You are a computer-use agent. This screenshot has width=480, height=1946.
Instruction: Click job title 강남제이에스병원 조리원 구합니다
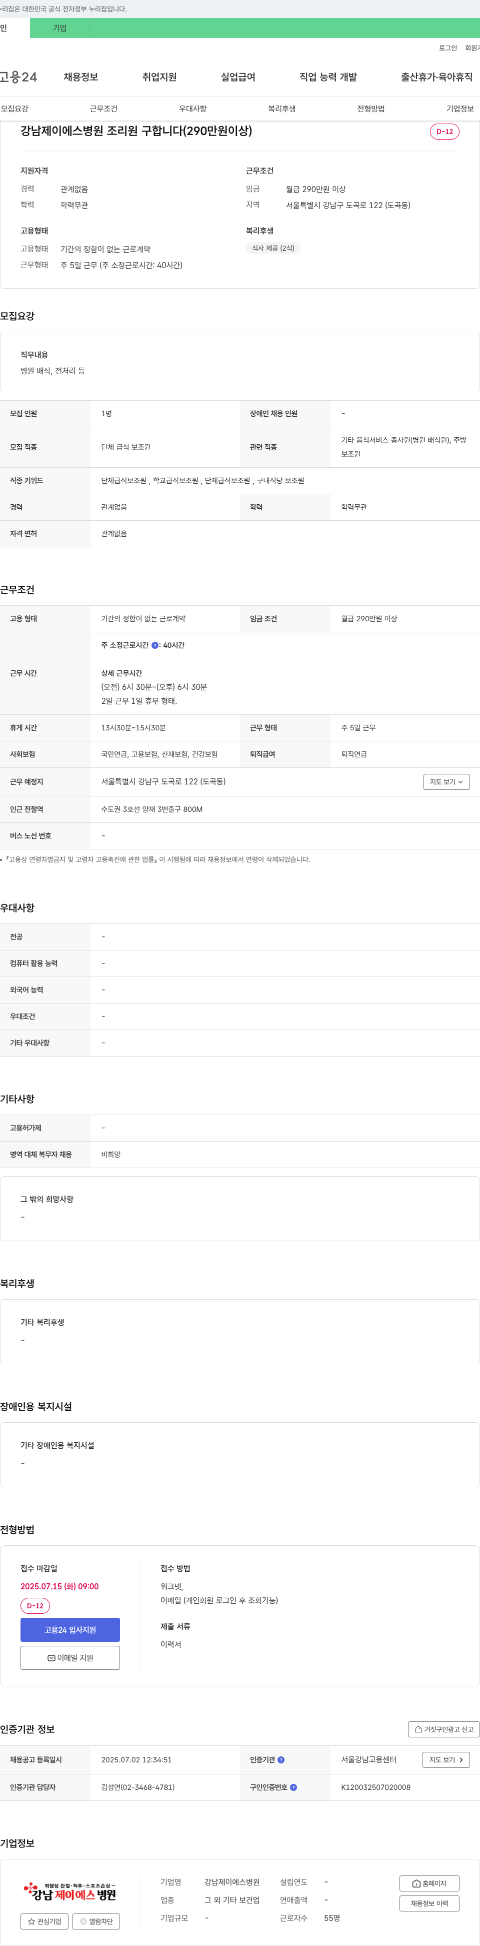click(x=136, y=131)
